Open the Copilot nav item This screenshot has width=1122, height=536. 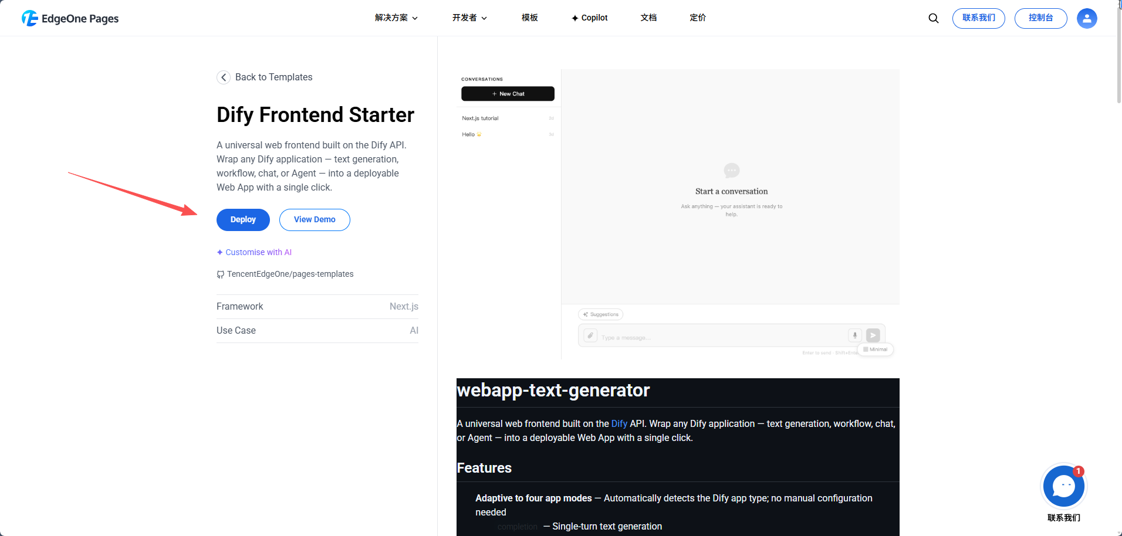(x=590, y=18)
